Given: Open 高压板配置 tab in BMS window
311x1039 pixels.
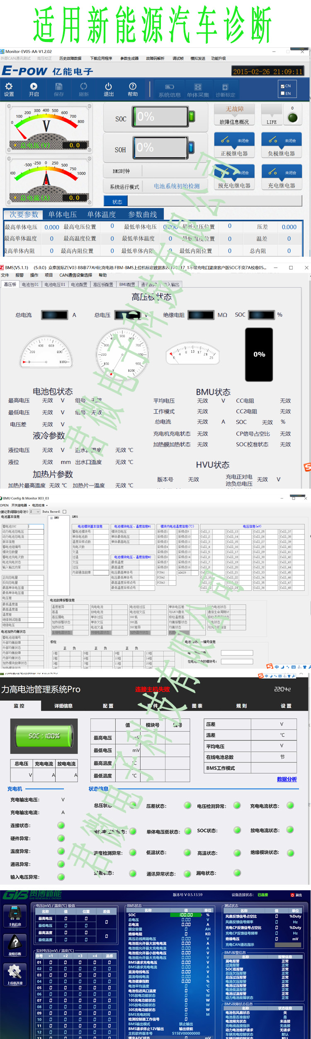Looking at the screenshot, I should [x=103, y=285].
